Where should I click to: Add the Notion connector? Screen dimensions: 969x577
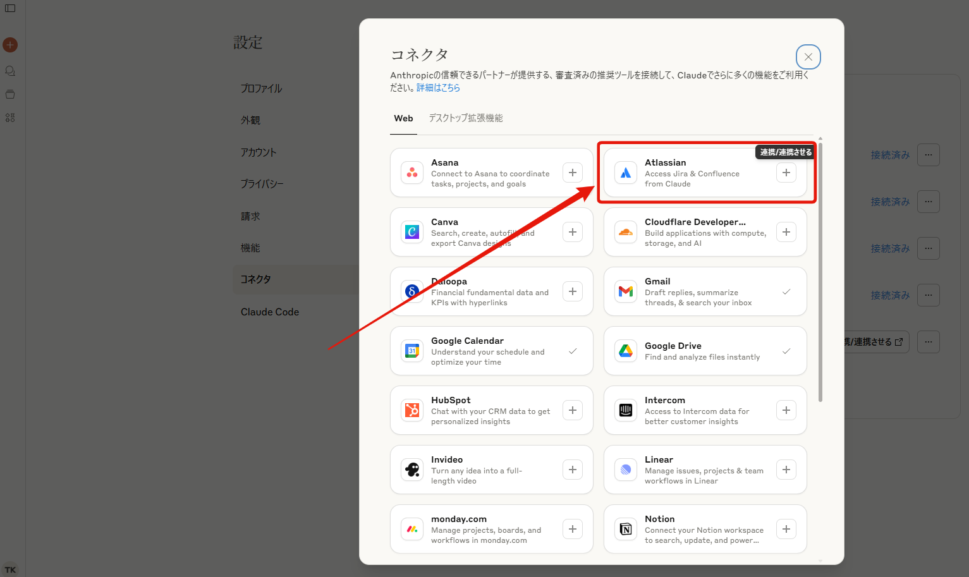[786, 529]
